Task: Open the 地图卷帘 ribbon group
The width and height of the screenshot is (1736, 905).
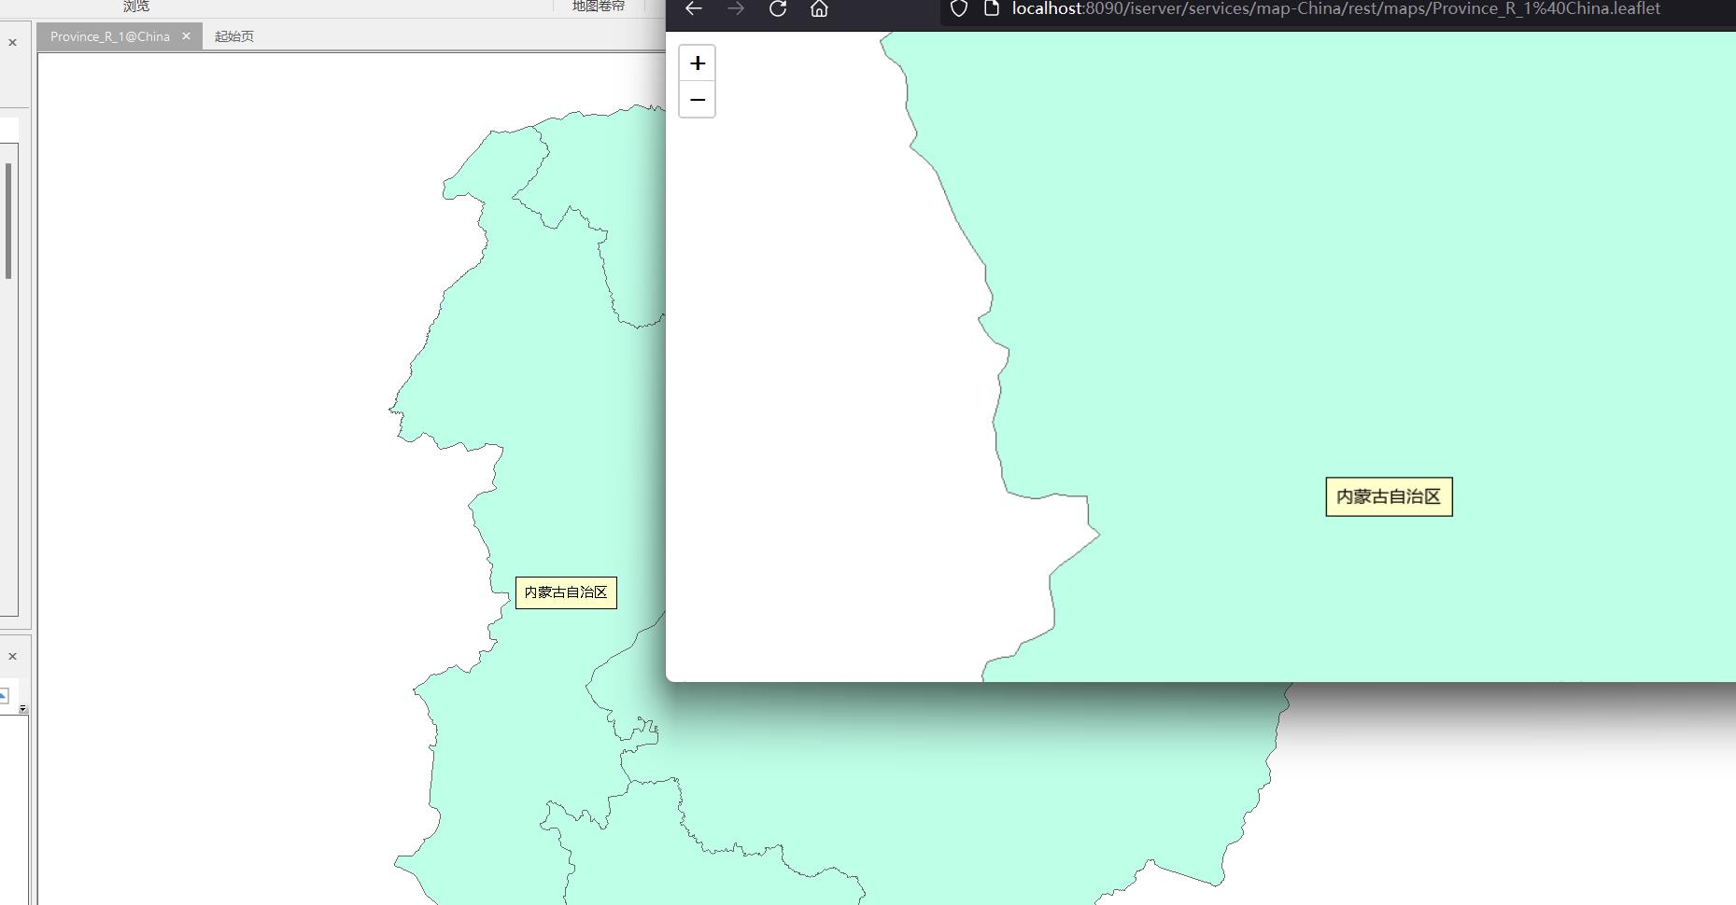Action: click(599, 7)
